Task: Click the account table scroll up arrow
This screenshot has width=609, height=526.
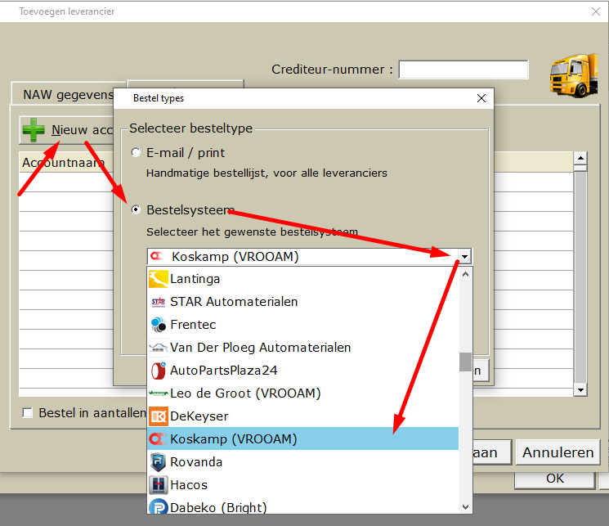Action: click(x=580, y=158)
